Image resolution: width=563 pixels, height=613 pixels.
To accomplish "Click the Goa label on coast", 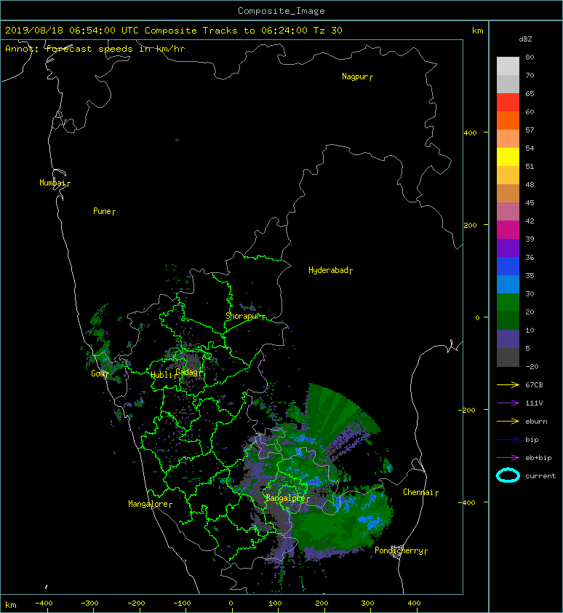I will pyautogui.click(x=97, y=373).
